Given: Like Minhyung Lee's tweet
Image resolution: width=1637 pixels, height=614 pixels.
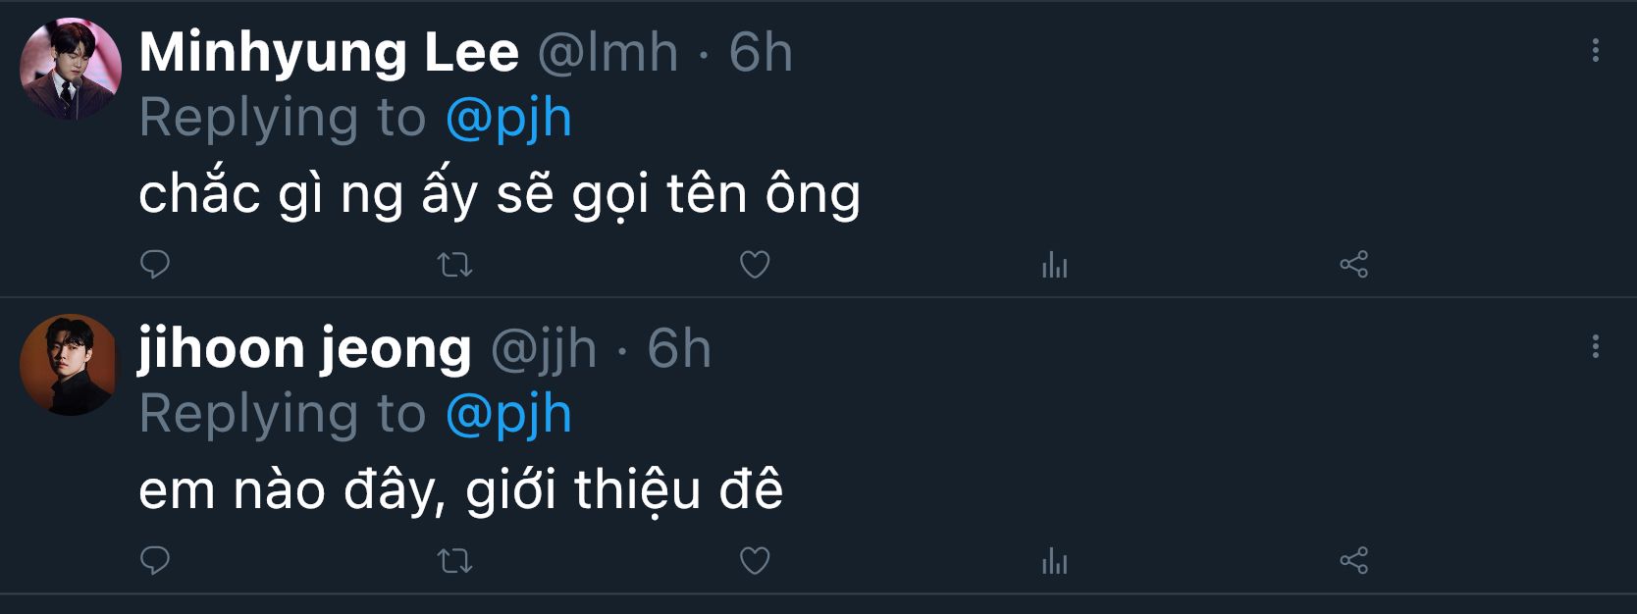Looking at the screenshot, I should click(754, 265).
